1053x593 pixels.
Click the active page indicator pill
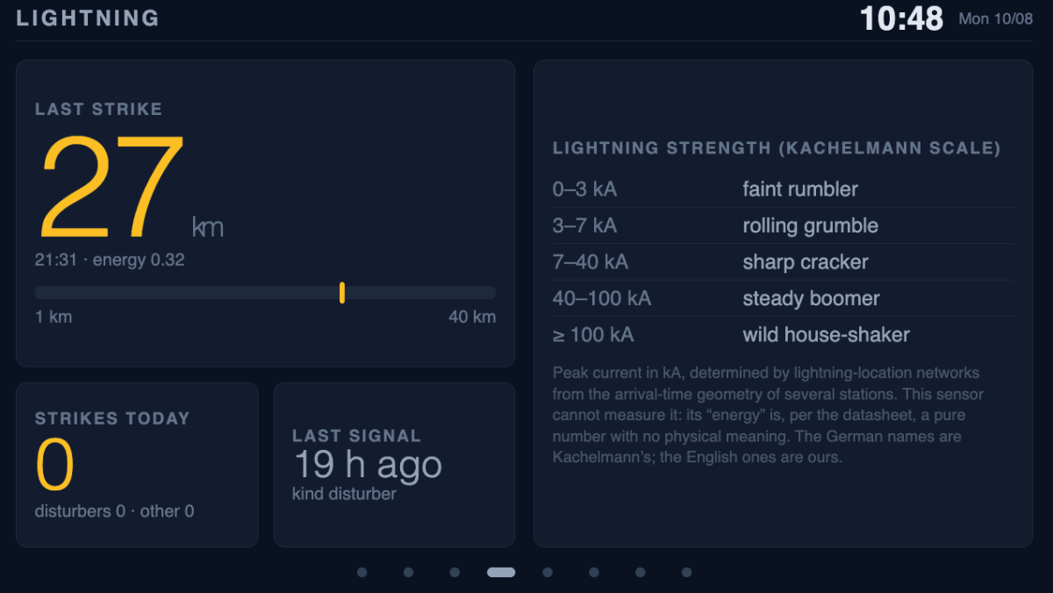point(501,572)
